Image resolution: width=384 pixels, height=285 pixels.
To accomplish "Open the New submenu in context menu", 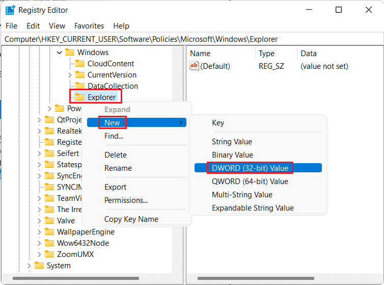I will 136,122.
